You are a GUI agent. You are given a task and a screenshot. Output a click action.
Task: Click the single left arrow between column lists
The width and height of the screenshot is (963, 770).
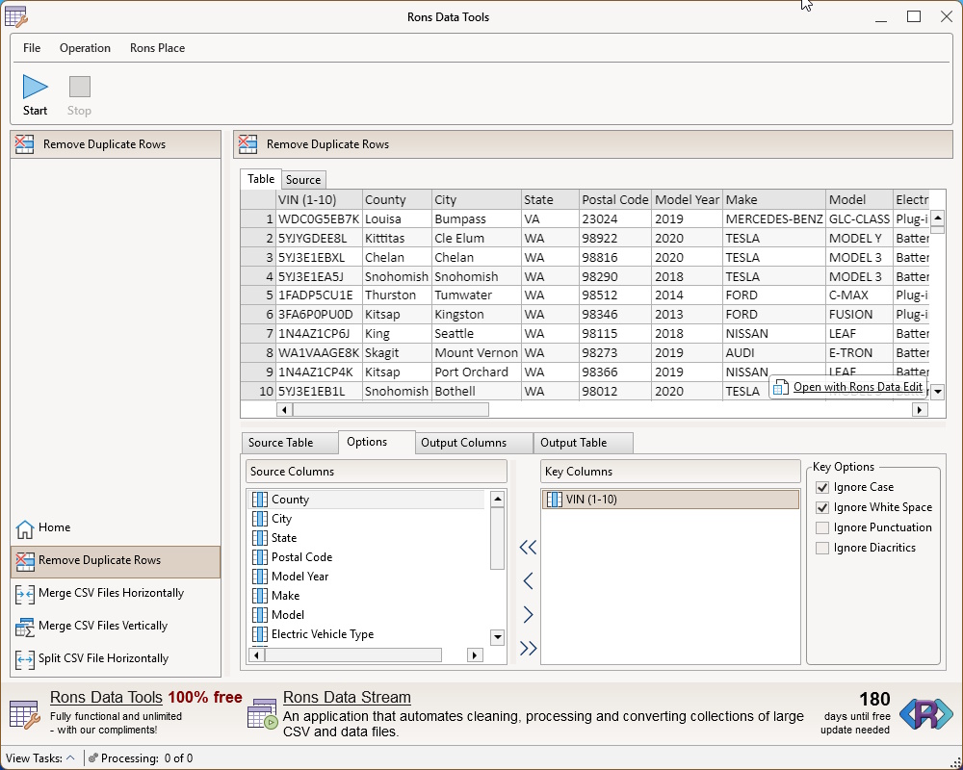coord(528,581)
